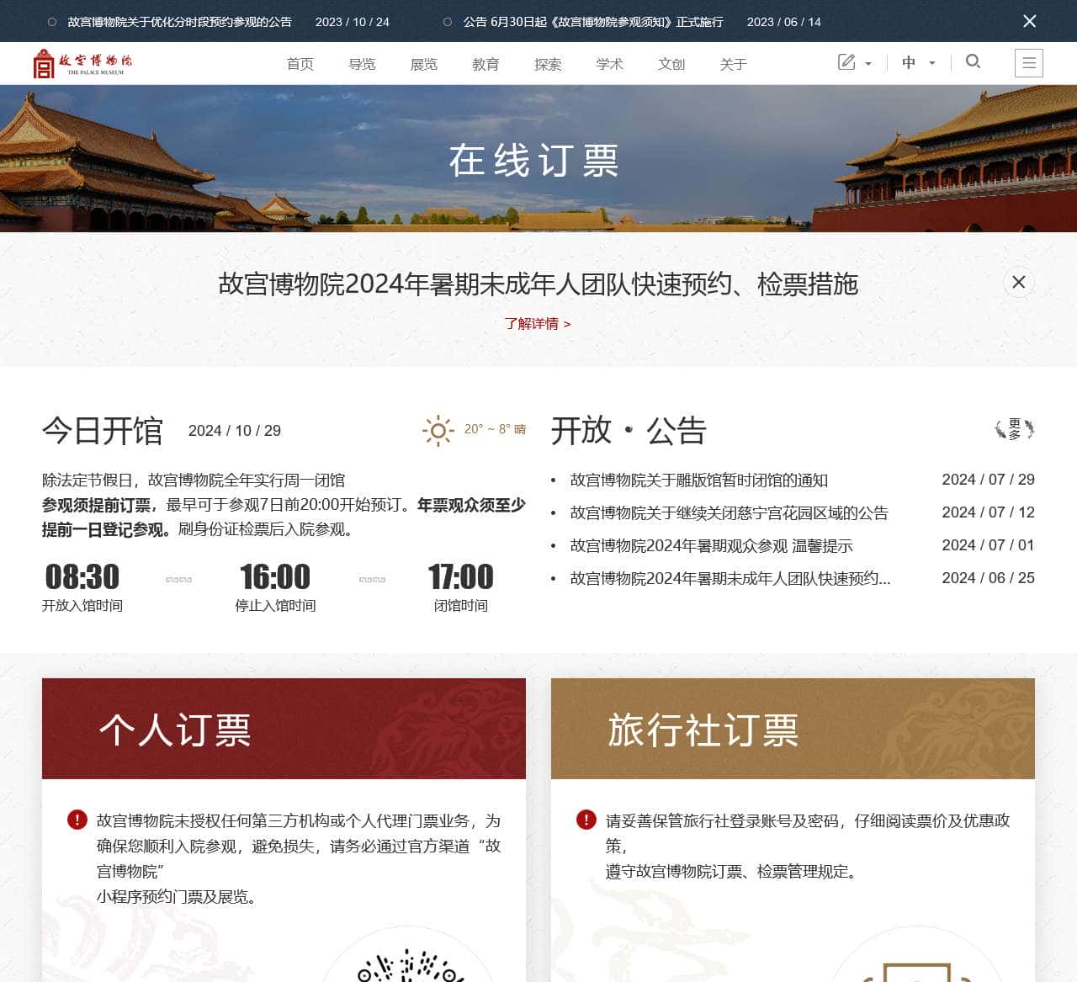1077x982 pixels.
Task: Click the Palace Museum logo
Action: tap(82, 63)
